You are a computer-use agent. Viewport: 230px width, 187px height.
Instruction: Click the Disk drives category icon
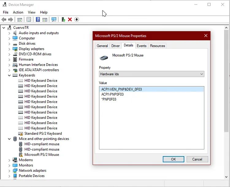tap(15, 44)
